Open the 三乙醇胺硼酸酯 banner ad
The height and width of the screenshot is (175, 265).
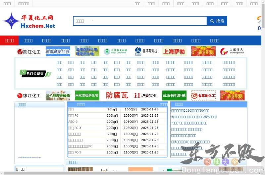[x=58, y=95]
